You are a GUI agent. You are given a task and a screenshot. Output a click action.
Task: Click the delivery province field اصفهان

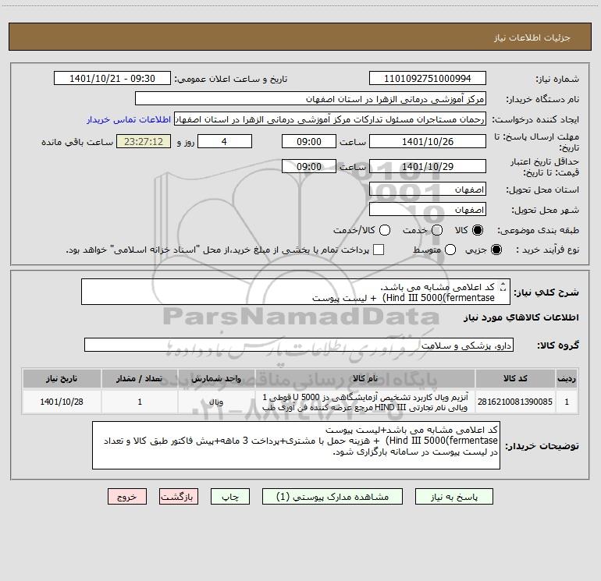point(428,190)
